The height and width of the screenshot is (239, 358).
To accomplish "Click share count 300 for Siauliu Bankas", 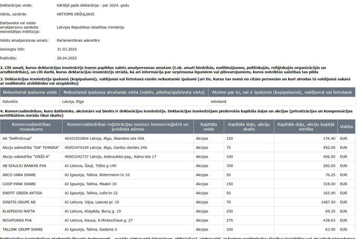I will (x=230, y=166).
